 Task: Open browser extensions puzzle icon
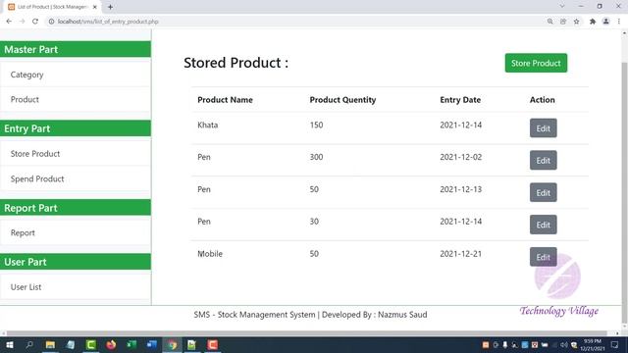tap(593, 22)
